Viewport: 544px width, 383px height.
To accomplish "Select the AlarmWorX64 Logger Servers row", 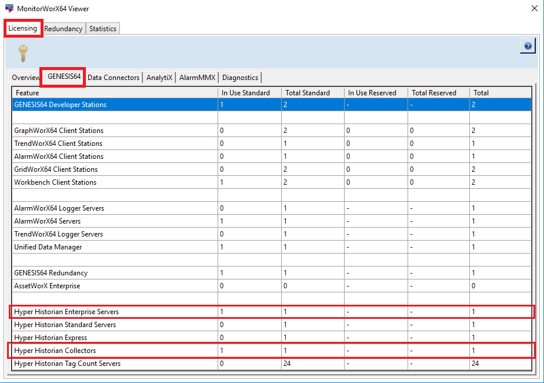I will (x=272, y=208).
